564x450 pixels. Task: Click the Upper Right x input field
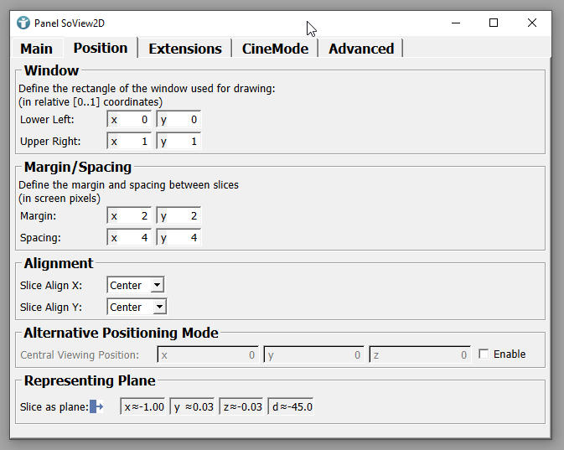point(130,142)
